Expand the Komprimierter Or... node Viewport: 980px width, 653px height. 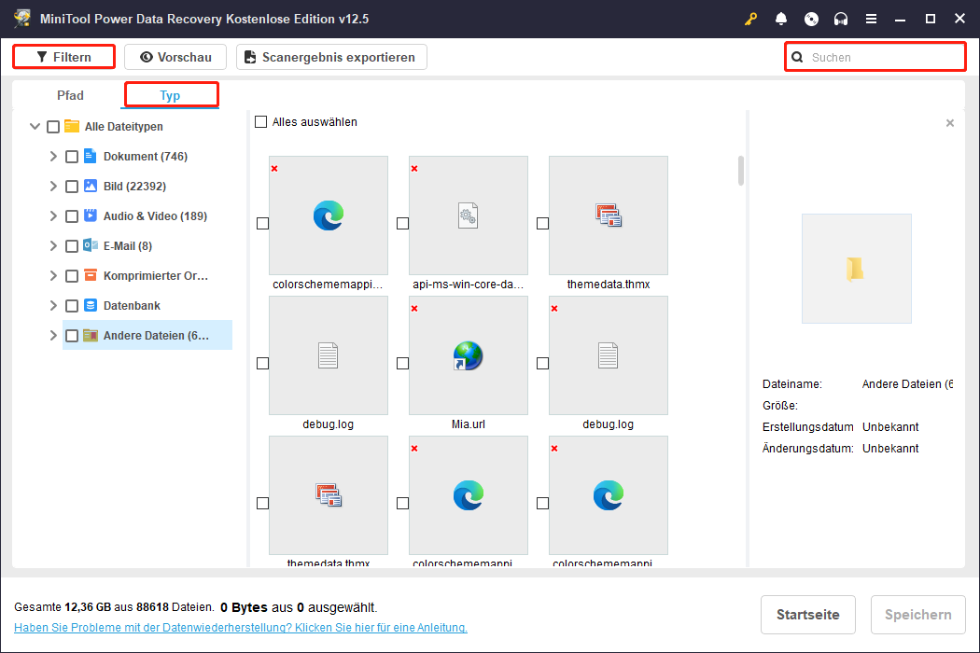click(53, 275)
